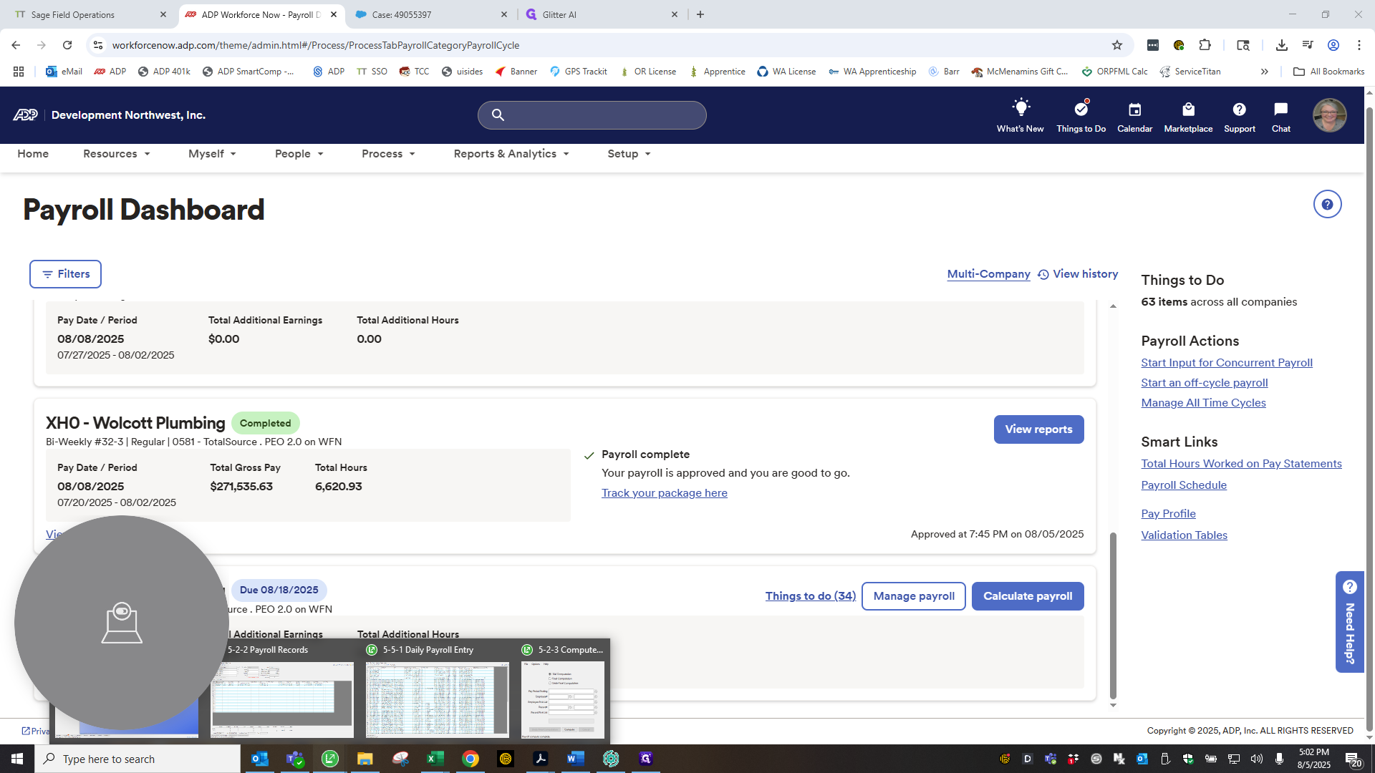
Task: Open Manage All Time Cycles link
Action: click(1203, 403)
